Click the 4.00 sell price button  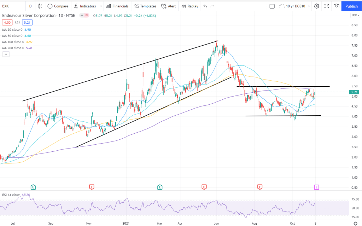(7, 22)
